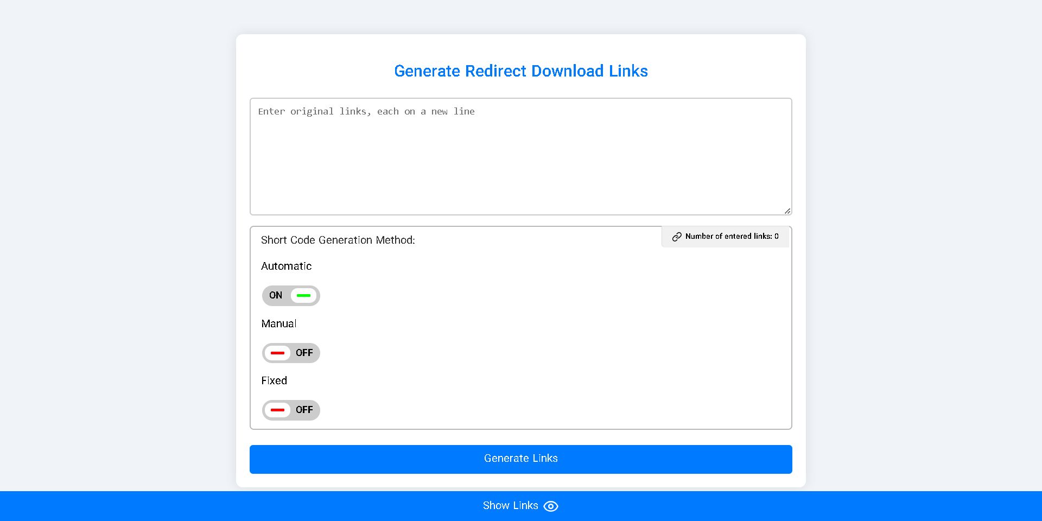This screenshot has width=1042, height=521.
Task: Click the Generate Redirect Download Links heading
Action: click(520, 71)
